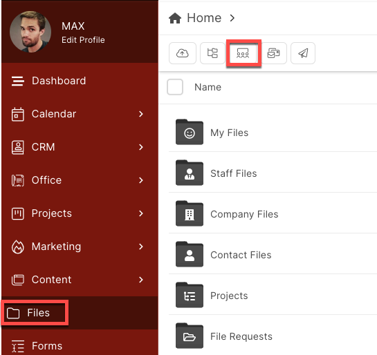This screenshot has height=355, width=377.
Task: Open the My Files smiley folder
Action: click(x=190, y=132)
